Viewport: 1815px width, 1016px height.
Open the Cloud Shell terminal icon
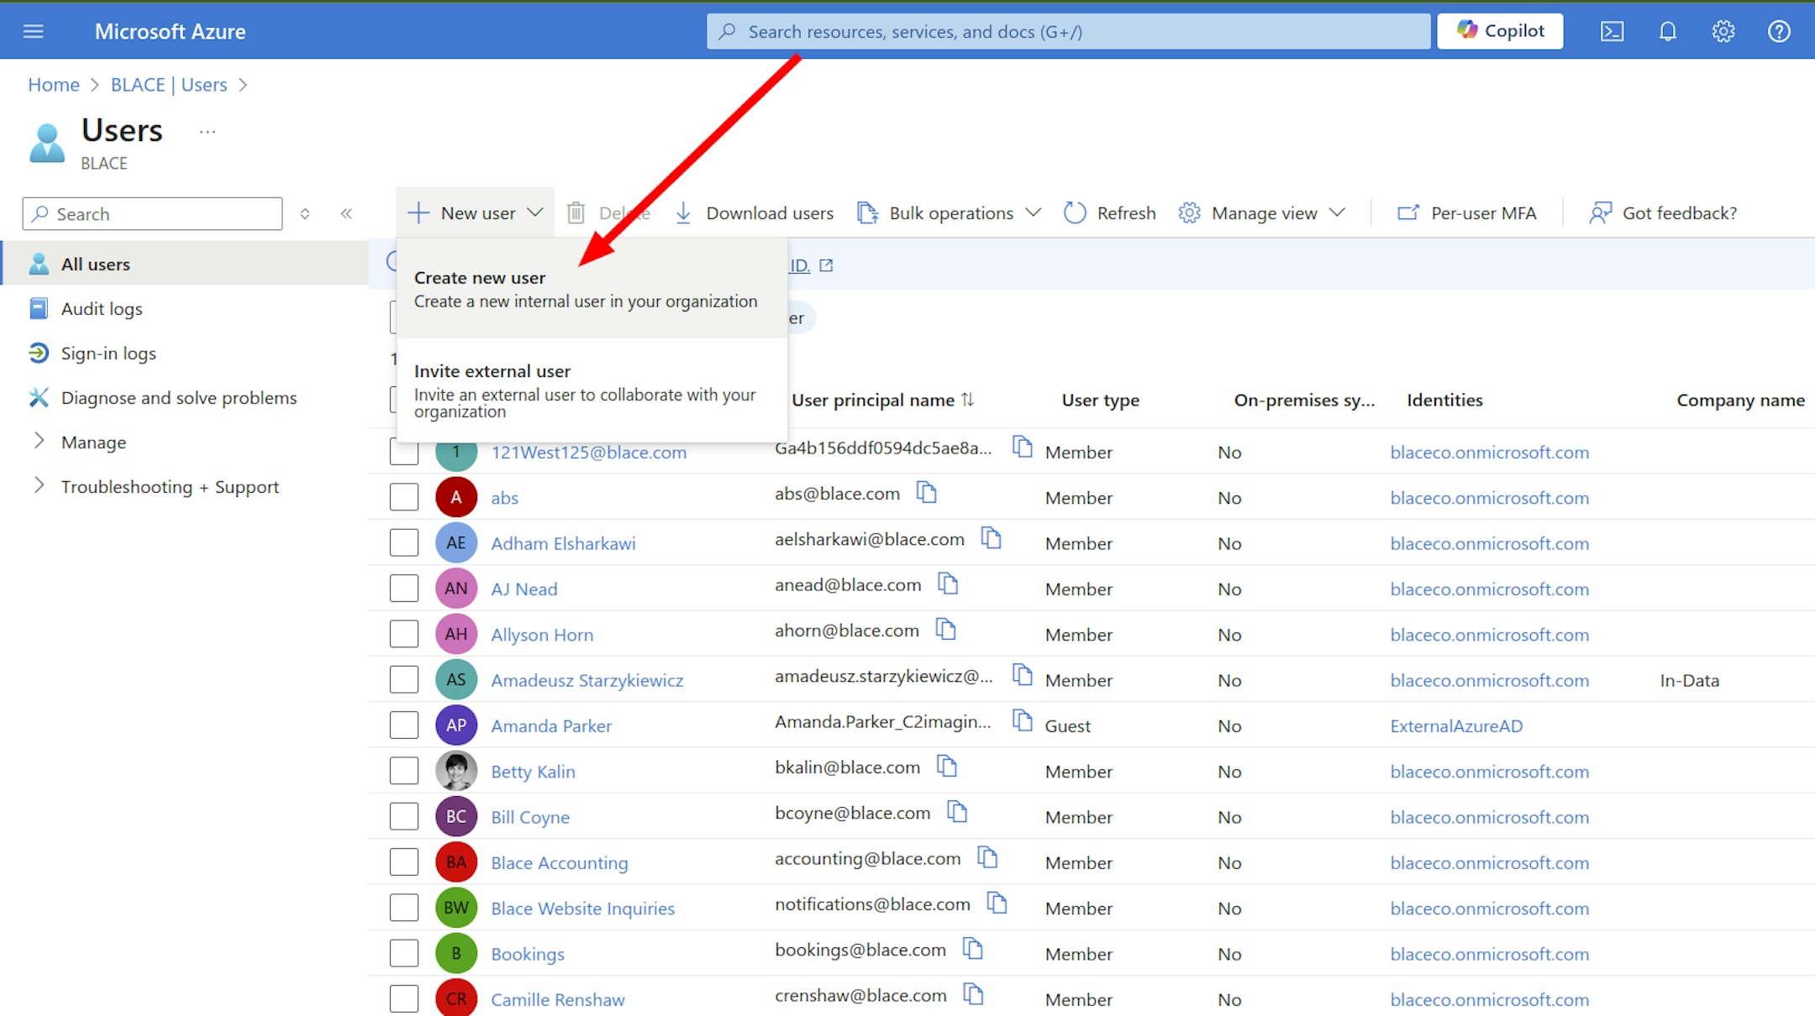[x=1612, y=32]
